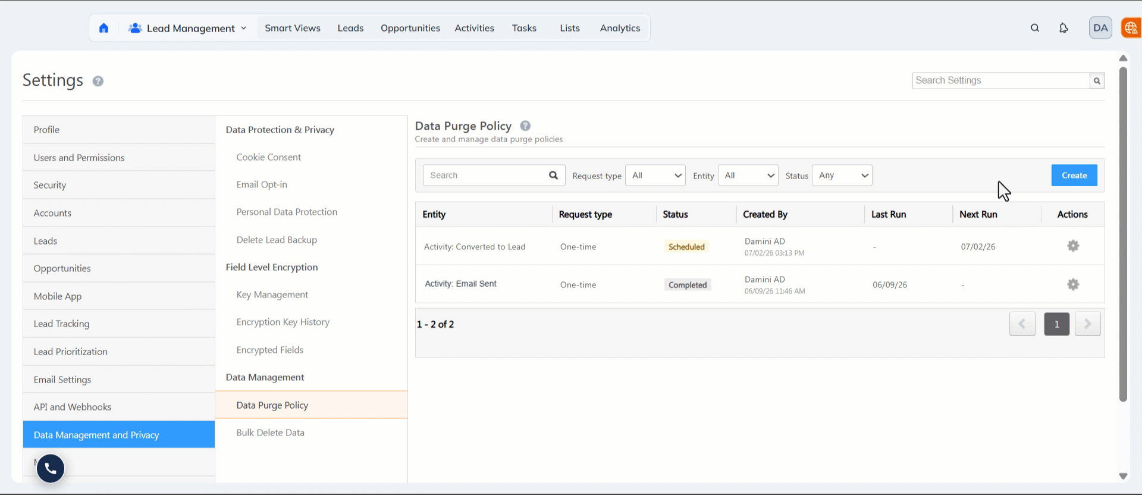This screenshot has width=1142, height=495.
Task: Open actions gear for Converted to Lead row
Action: pos(1073,246)
